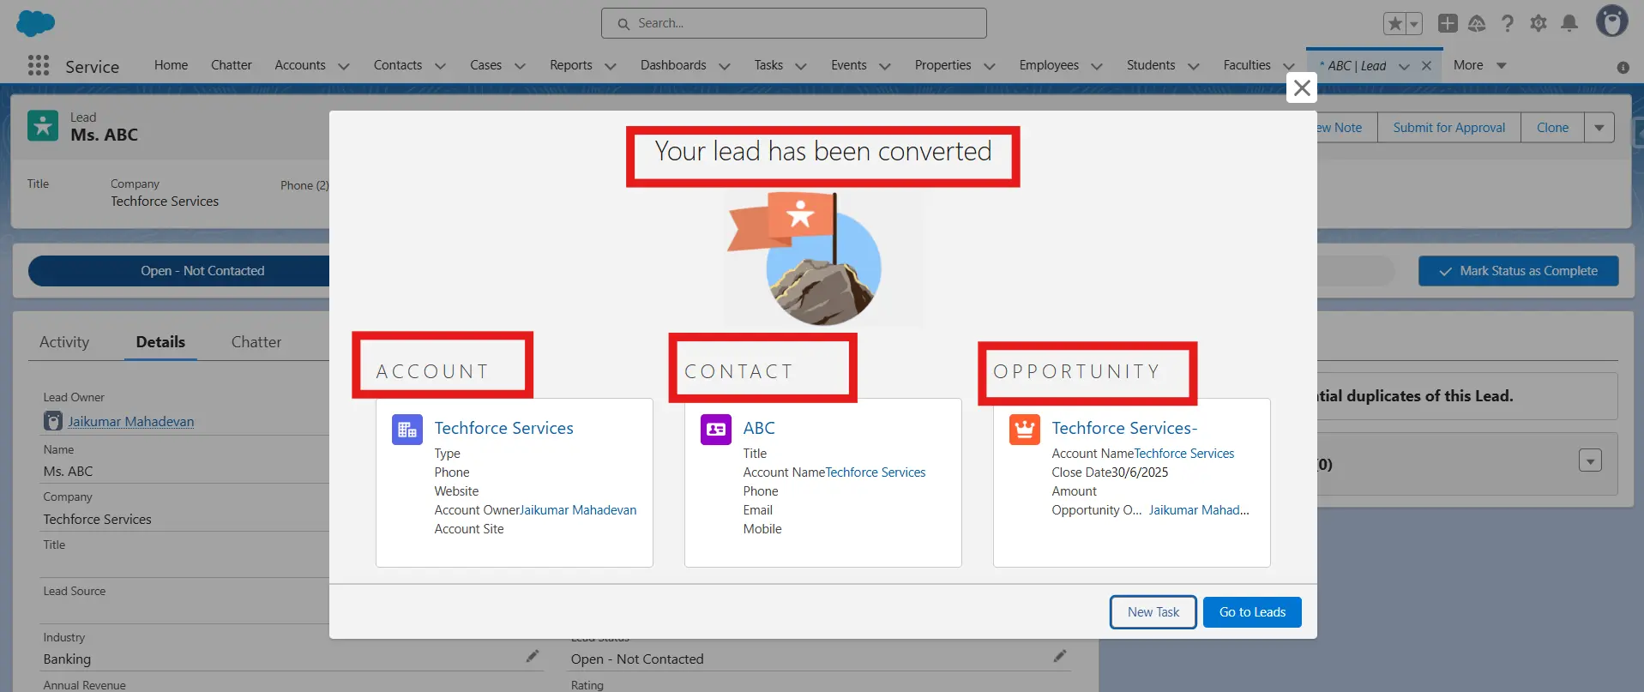The width and height of the screenshot is (1644, 692).
Task: Open the Help question mark icon
Action: 1508,23
